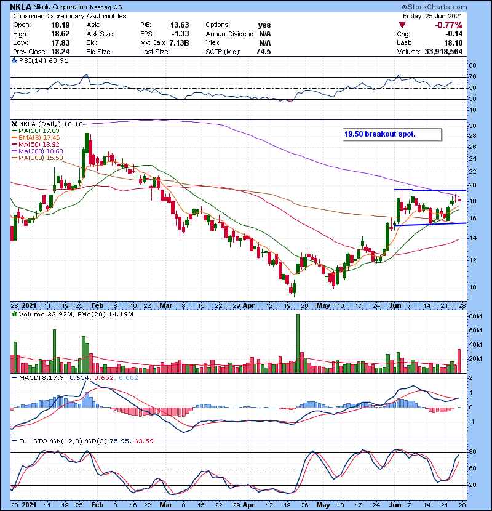This screenshot has width=492, height=511.
Task: Open the StockCharts.com copyright link
Action: tap(435, 7)
